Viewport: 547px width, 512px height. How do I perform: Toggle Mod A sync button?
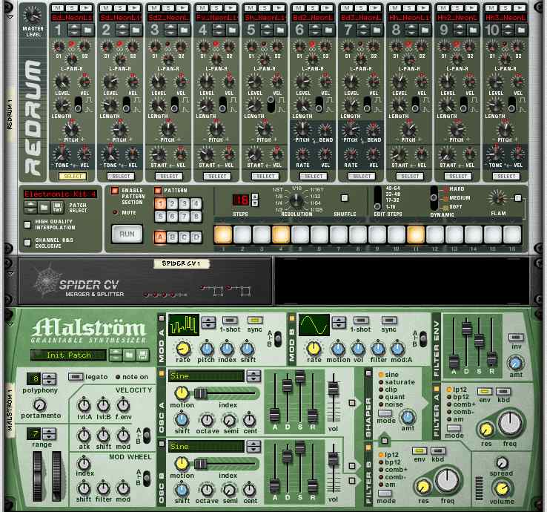(x=255, y=321)
